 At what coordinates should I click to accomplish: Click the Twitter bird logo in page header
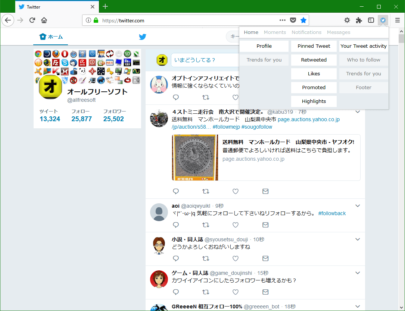click(x=143, y=37)
